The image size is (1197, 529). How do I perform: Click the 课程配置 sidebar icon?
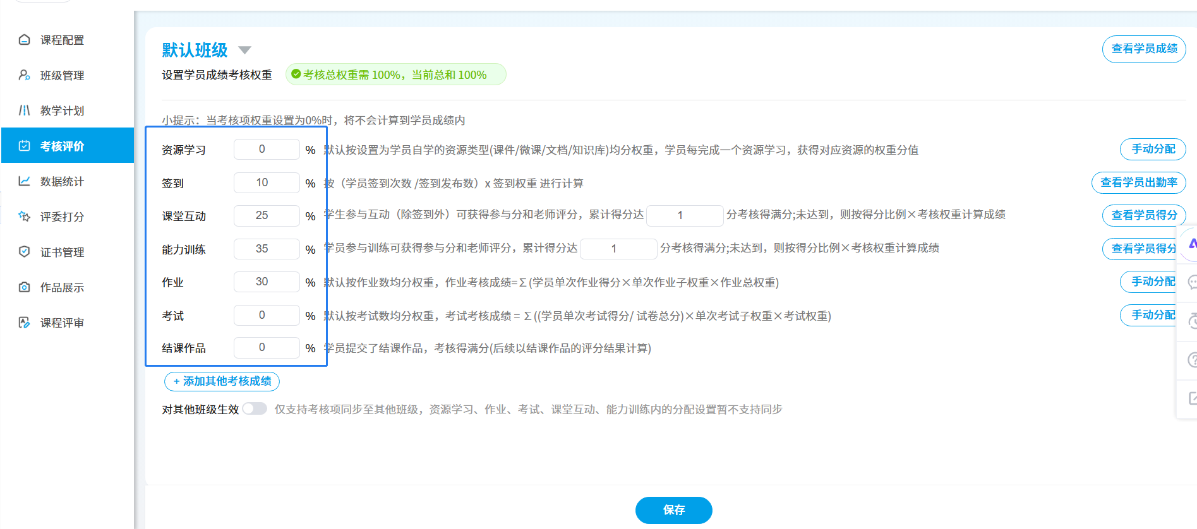[x=24, y=40]
